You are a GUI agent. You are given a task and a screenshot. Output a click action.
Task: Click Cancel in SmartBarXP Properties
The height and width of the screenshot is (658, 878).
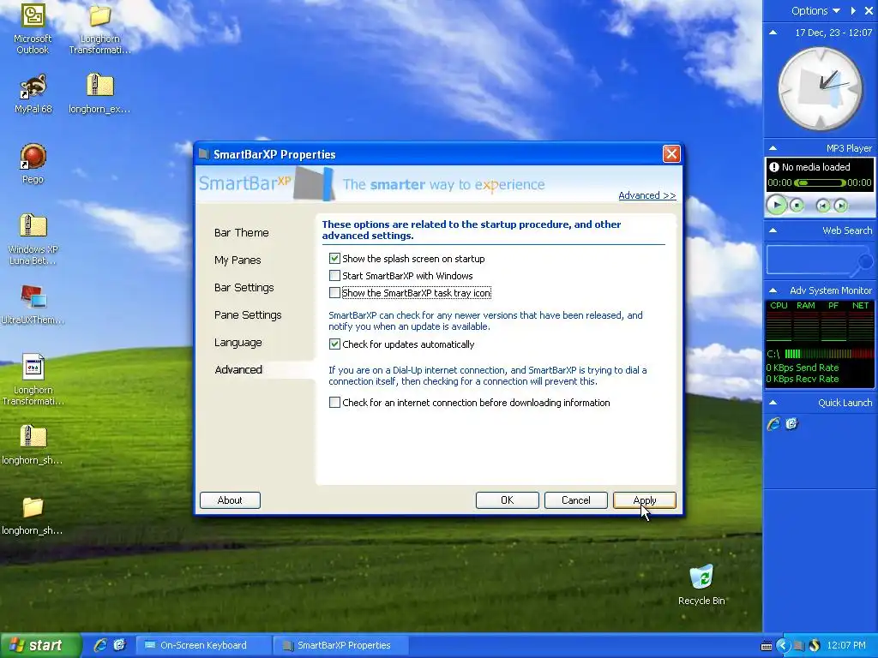pyautogui.click(x=575, y=500)
